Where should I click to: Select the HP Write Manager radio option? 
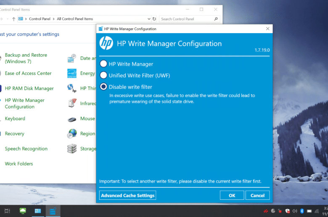point(103,64)
